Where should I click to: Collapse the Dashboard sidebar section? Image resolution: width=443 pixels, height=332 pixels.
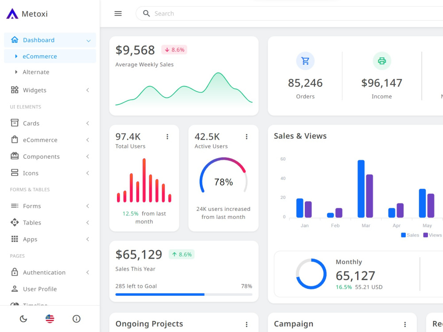tap(88, 40)
